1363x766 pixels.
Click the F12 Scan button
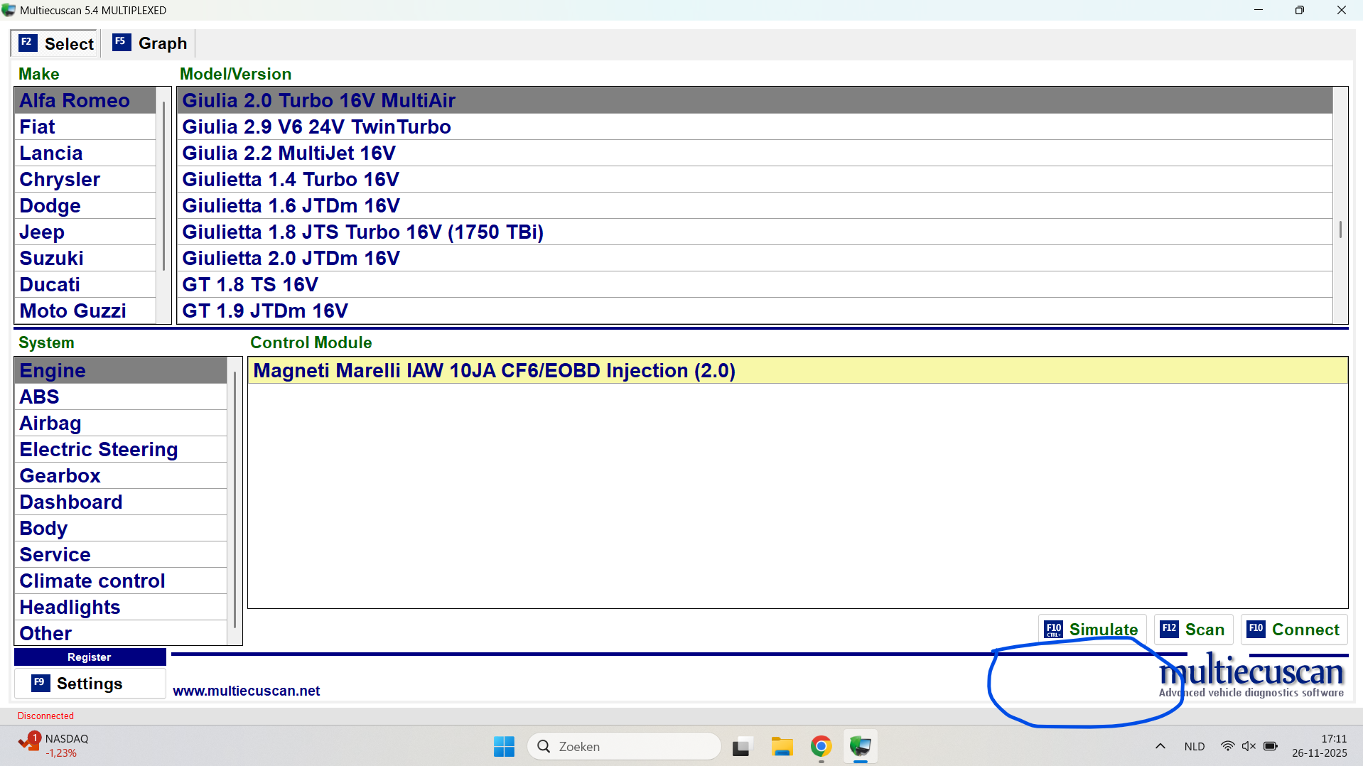pos(1192,630)
